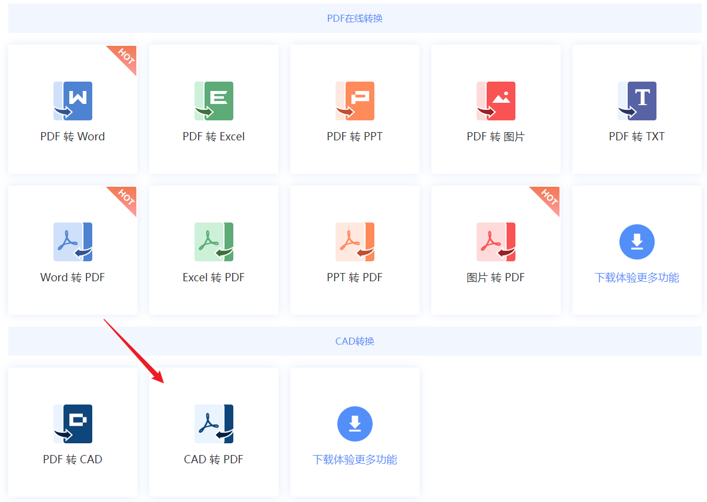This screenshot has width=707, height=502.
Task: Click the 图片 转 PDF red icon
Action: pos(496,242)
